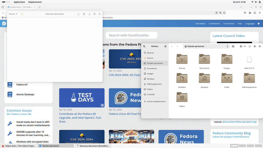
Task: Select Téléchargements in Fichiers sidebar
Action: click(x=155, y=84)
